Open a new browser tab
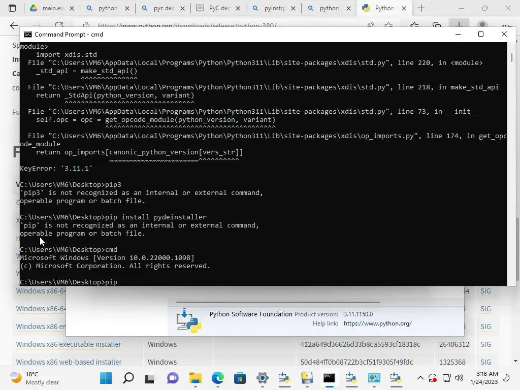This screenshot has height=390, width=520. click(421, 8)
